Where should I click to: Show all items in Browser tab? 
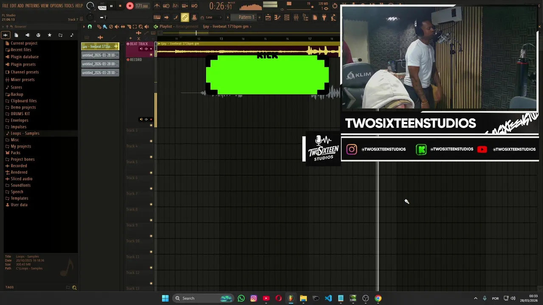pyautogui.click(x=6, y=35)
